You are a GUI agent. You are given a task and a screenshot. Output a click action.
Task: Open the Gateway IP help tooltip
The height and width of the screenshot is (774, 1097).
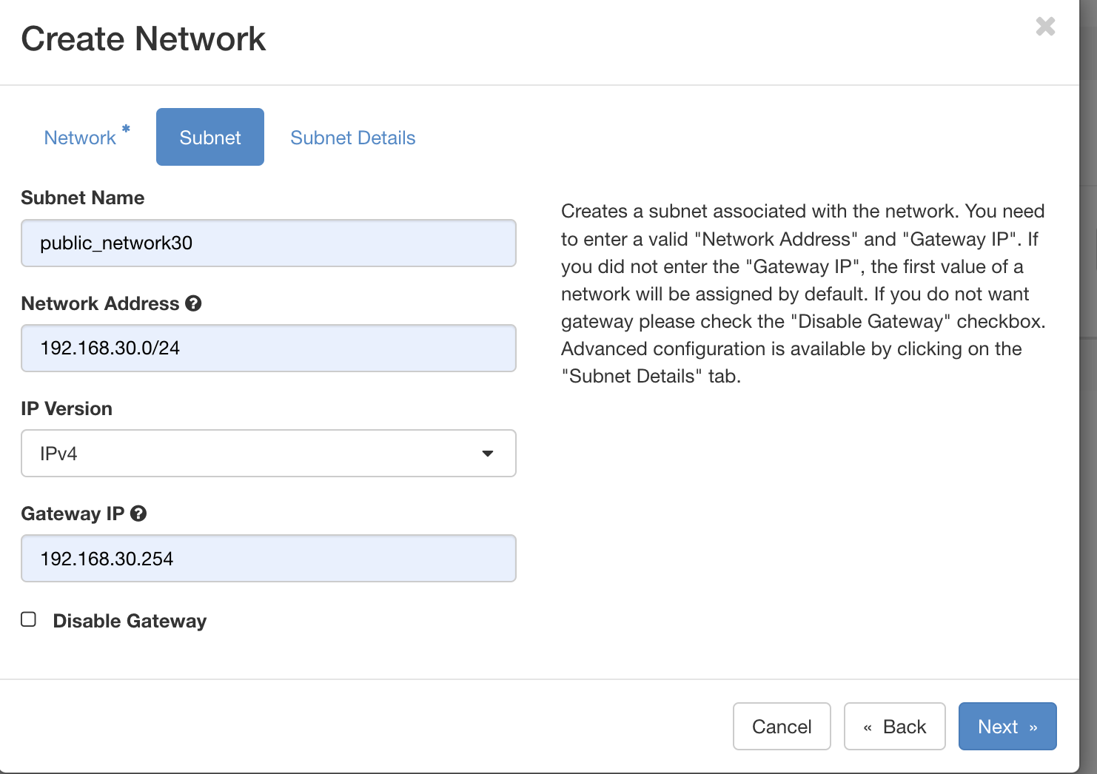tap(138, 513)
